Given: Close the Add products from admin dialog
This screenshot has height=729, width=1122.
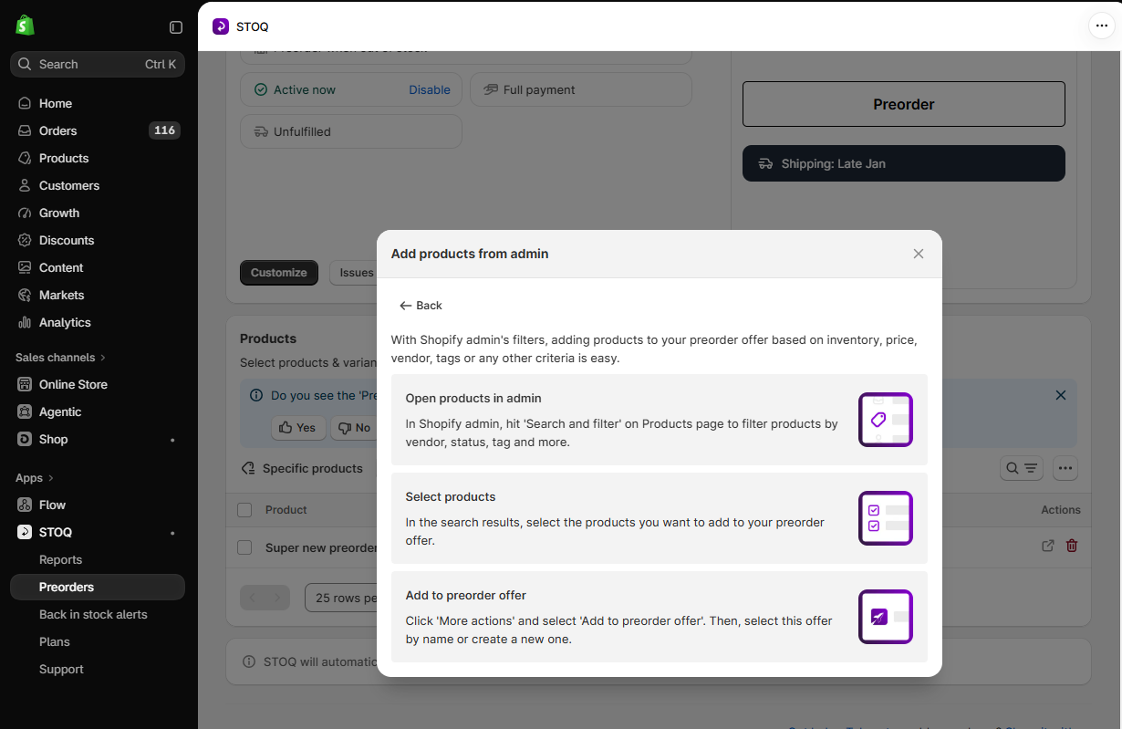Looking at the screenshot, I should click(x=919, y=254).
